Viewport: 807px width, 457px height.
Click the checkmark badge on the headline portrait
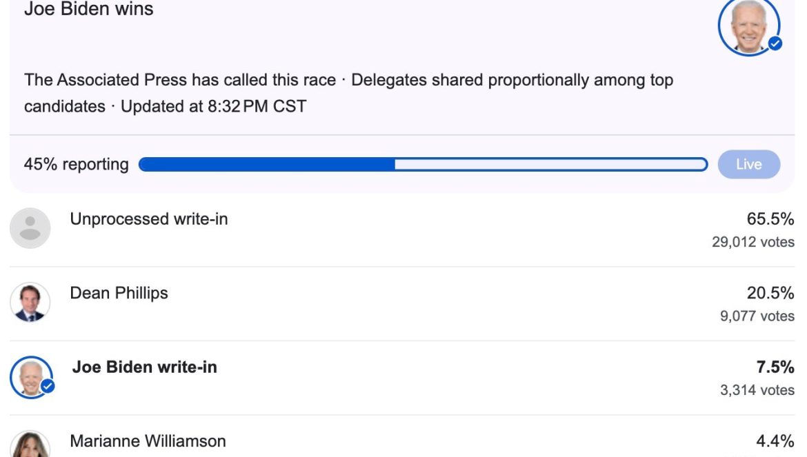point(775,43)
